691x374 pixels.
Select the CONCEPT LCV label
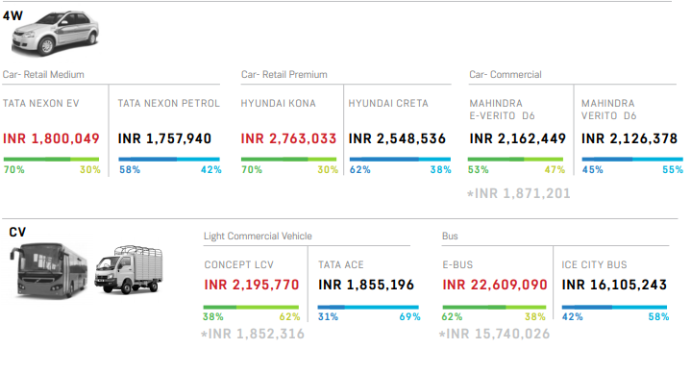click(239, 264)
